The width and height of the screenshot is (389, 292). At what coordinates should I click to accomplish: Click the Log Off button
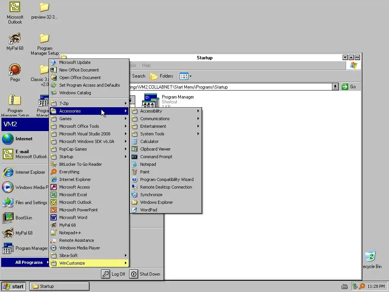(113, 274)
